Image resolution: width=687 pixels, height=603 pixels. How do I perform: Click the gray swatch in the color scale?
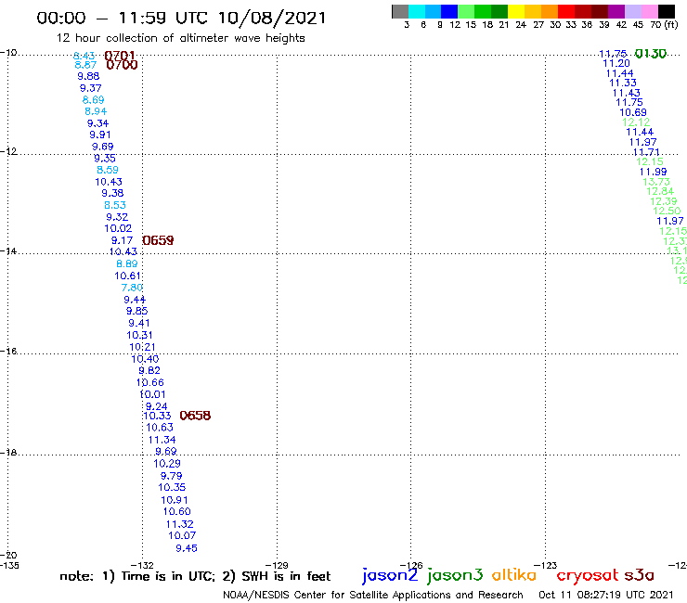400,11
